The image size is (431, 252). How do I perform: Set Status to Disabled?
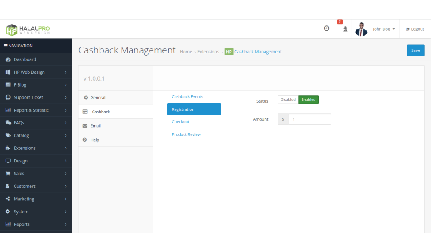[x=288, y=100]
